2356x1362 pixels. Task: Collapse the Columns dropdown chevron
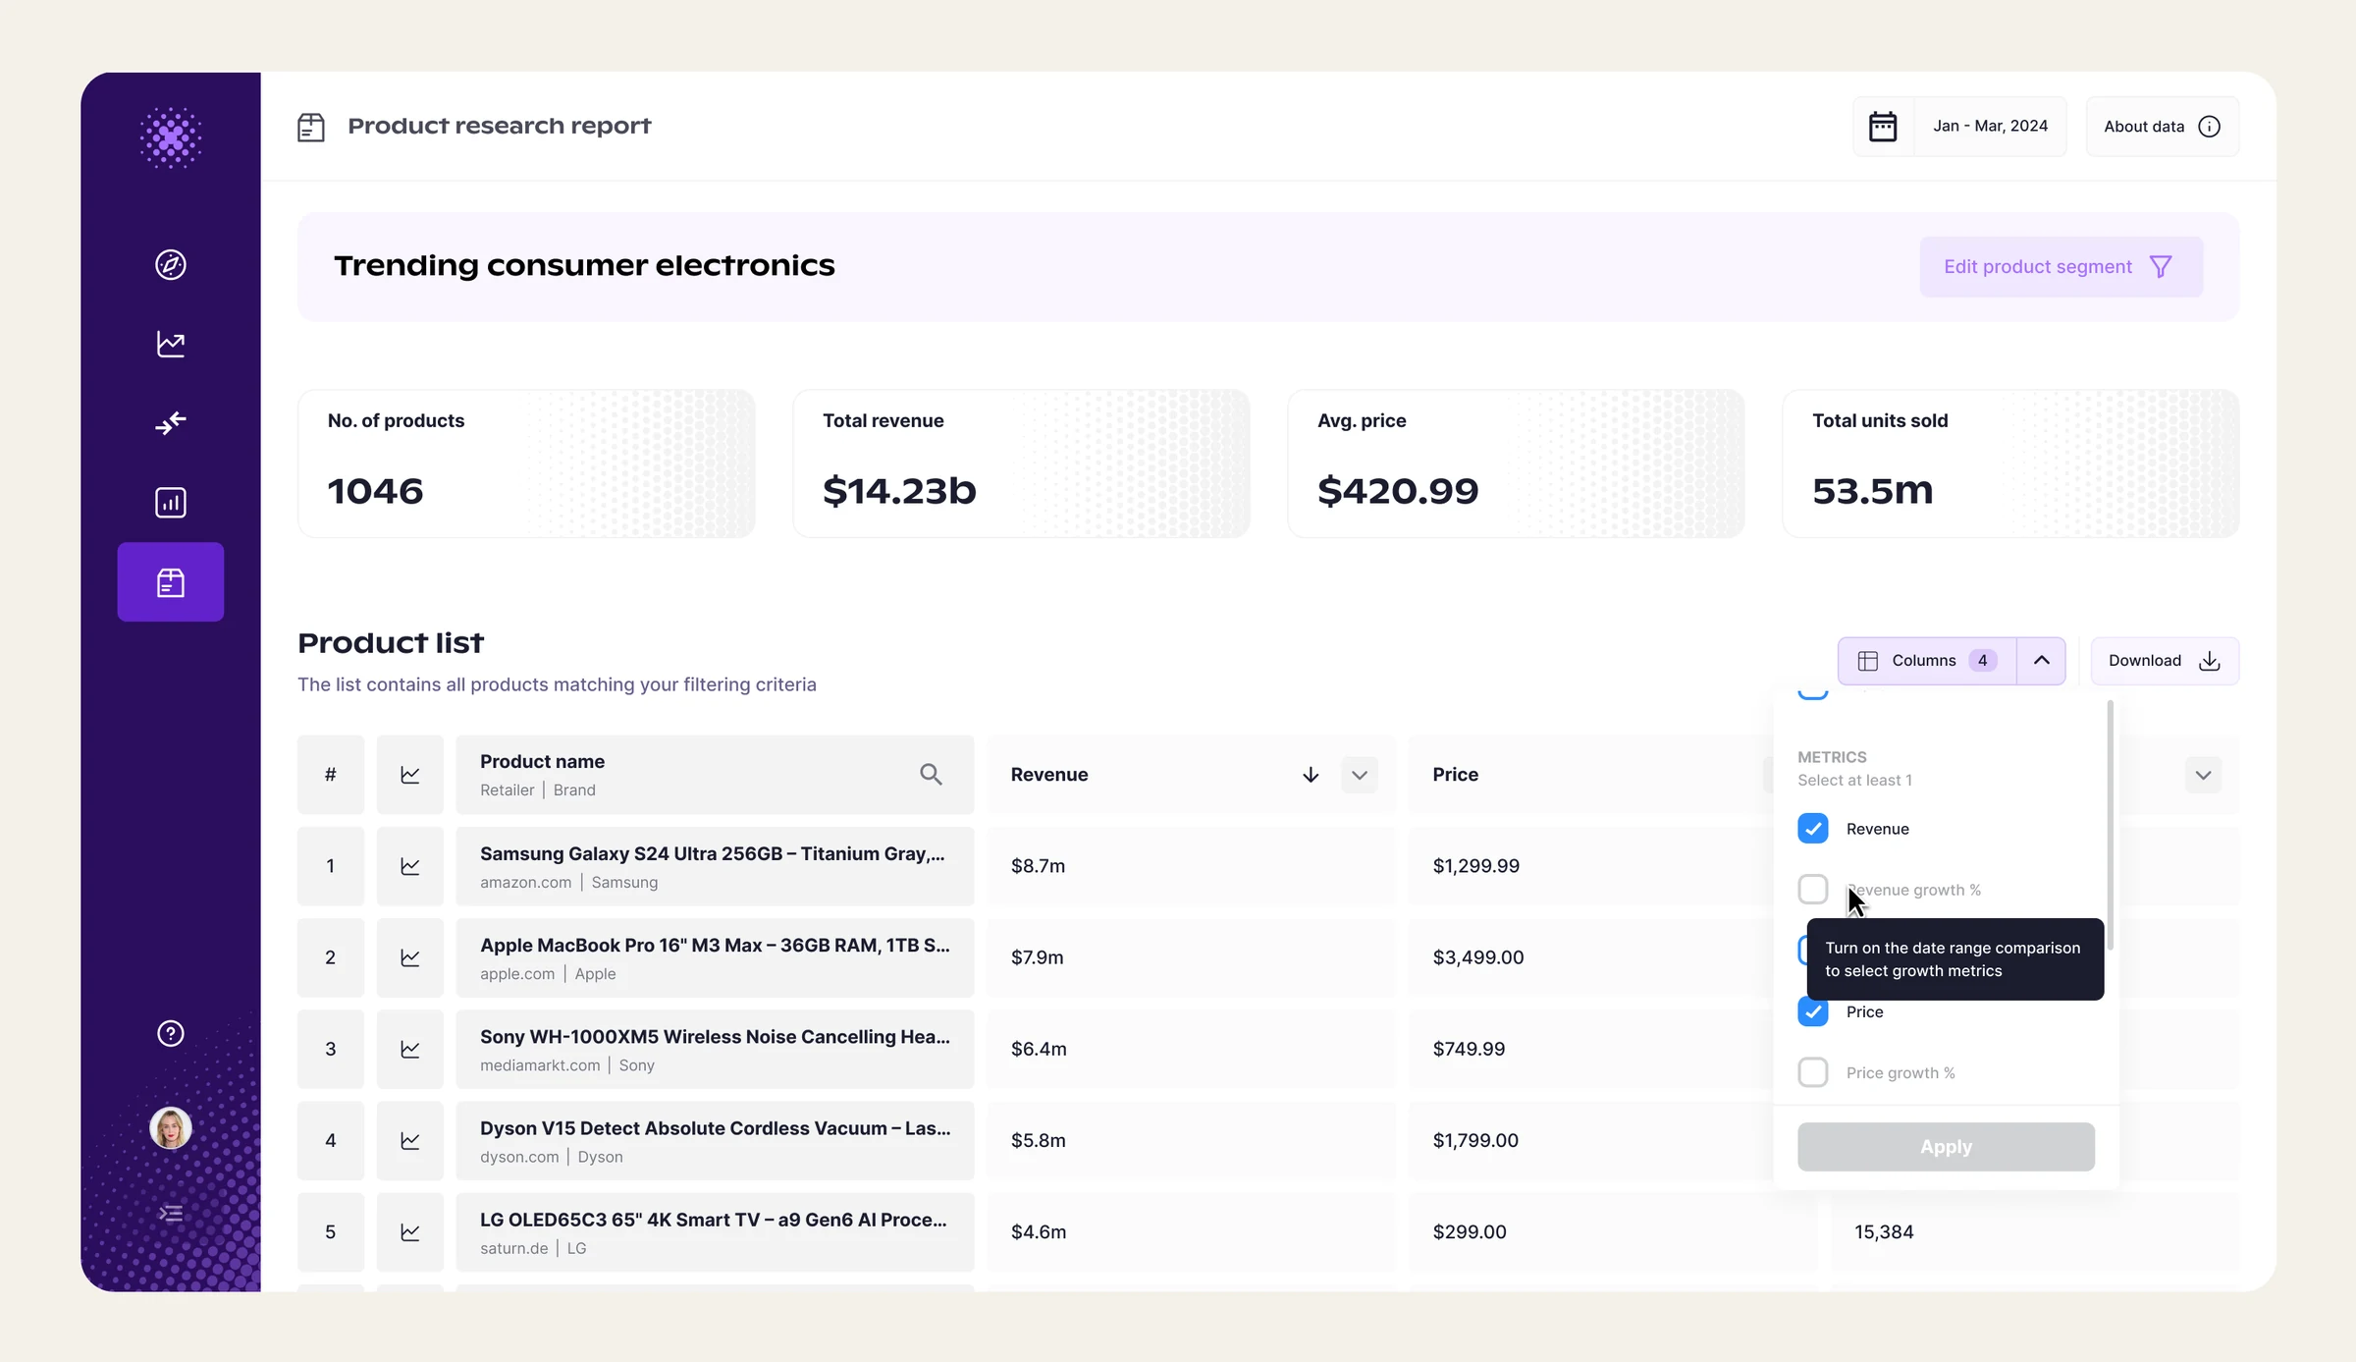(2042, 661)
